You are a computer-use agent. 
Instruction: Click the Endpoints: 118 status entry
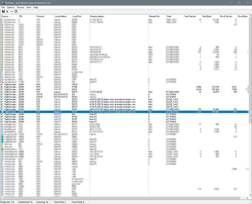click(x=7, y=202)
